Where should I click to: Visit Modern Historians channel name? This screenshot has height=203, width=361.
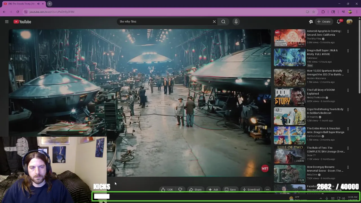tap(316, 78)
